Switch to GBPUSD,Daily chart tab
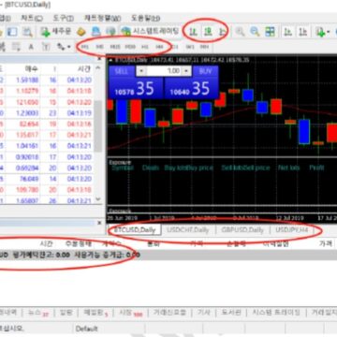 coord(242,230)
